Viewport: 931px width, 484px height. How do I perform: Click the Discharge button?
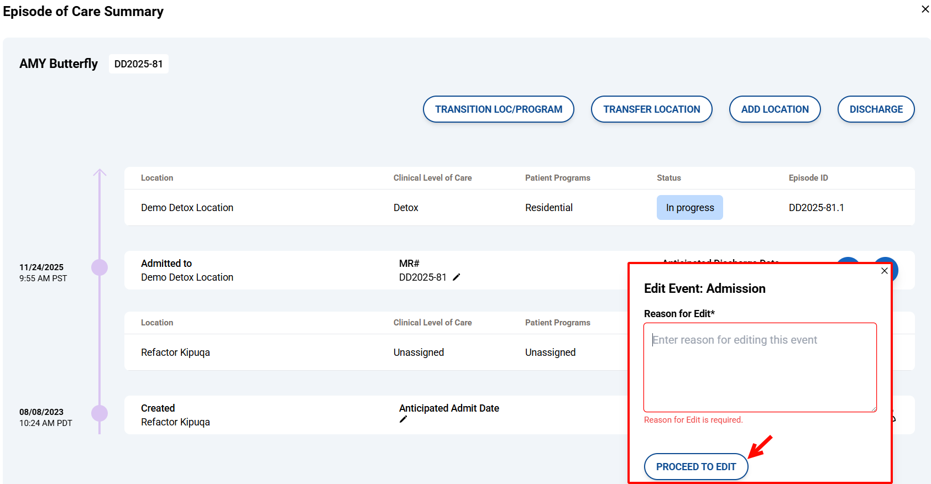[x=875, y=109]
